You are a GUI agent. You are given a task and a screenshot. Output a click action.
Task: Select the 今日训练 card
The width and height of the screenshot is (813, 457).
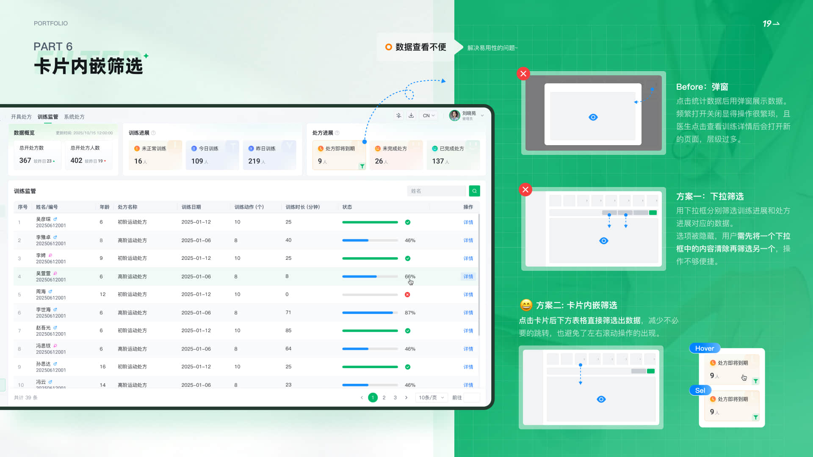click(212, 155)
